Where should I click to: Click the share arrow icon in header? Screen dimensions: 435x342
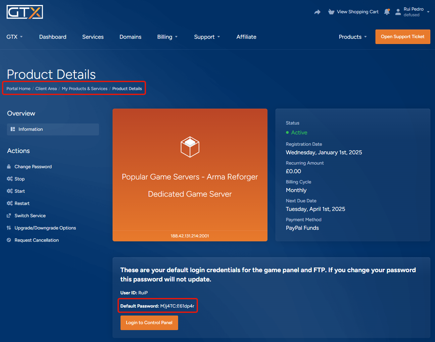click(317, 12)
